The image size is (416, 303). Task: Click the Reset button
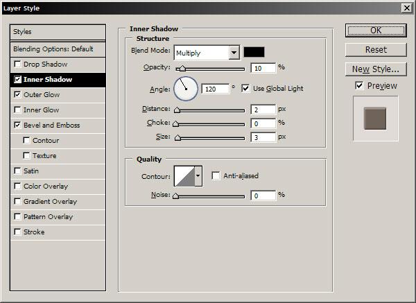(x=375, y=50)
